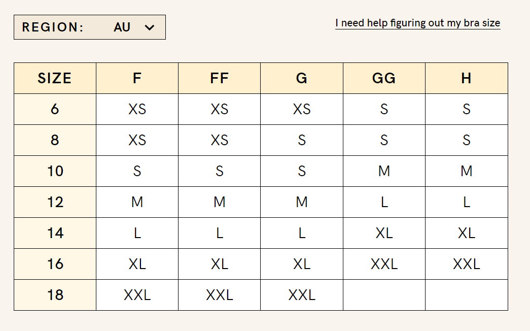Select the size 16 row label
Viewport: 530px width, 331px height.
pyautogui.click(x=55, y=264)
